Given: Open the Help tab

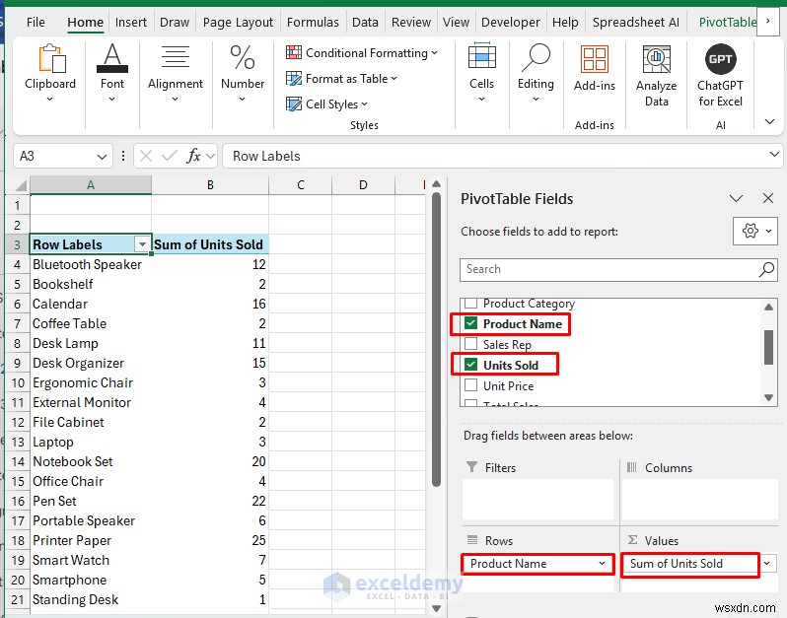Looking at the screenshot, I should click(565, 22).
